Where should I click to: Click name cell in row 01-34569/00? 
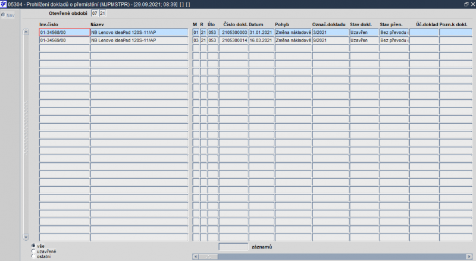pos(139,40)
